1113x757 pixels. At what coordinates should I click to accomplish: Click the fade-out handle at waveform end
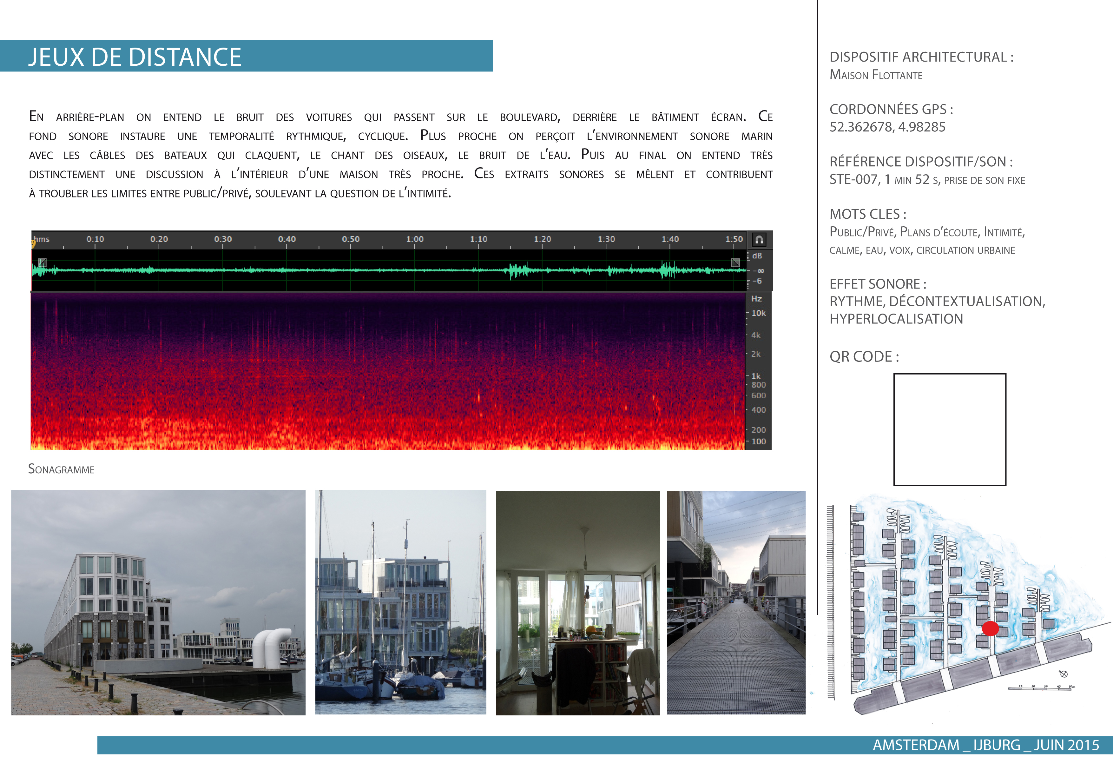[736, 262]
